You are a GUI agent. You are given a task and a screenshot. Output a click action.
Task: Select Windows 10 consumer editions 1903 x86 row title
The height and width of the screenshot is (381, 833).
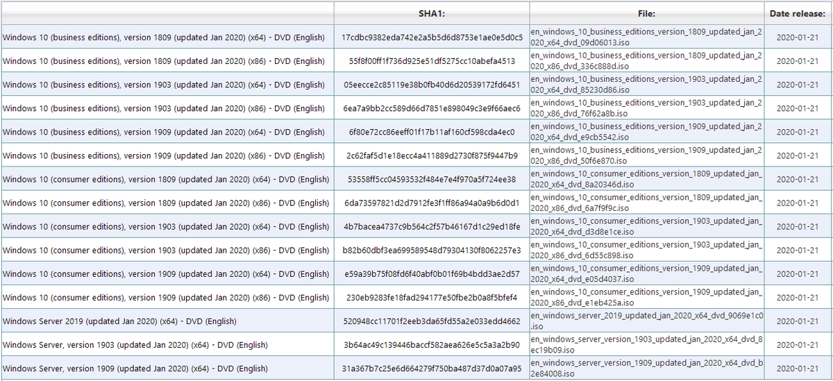pyautogui.click(x=166, y=250)
